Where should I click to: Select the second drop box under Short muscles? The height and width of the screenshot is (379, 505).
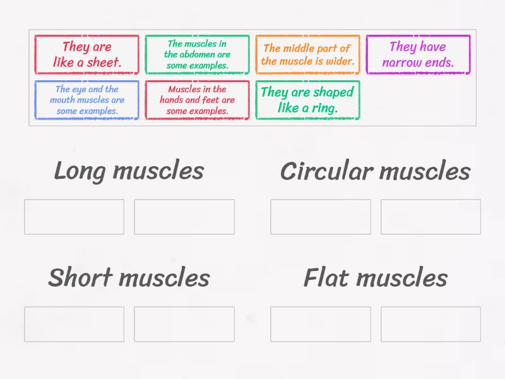[184, 323]
